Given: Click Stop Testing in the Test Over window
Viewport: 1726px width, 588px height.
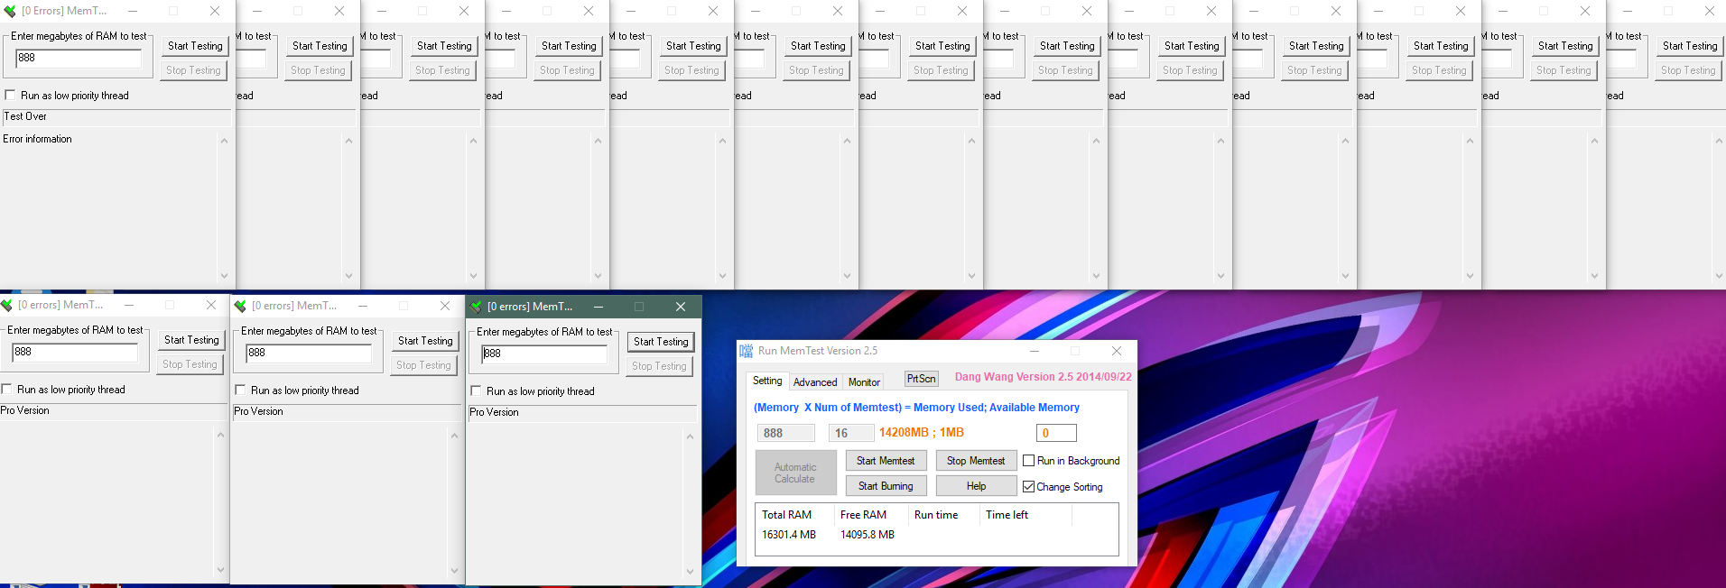Looking at the screenshot, I should tap(193, 70).
